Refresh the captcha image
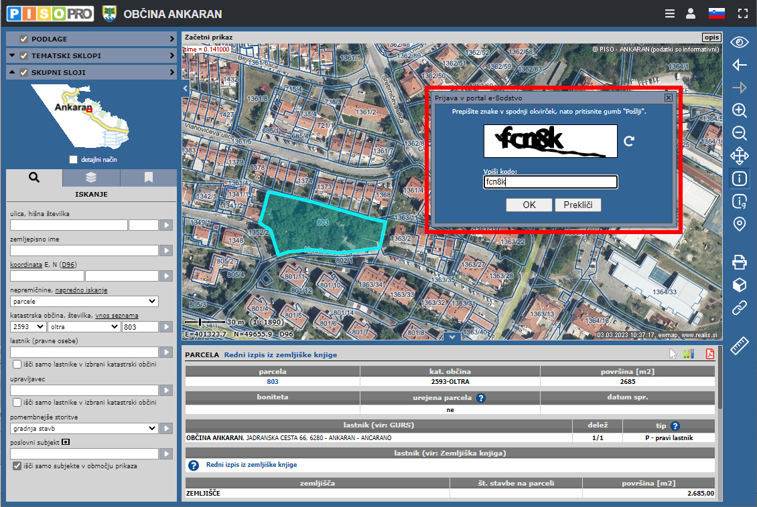The width and height of the screenshot is (757, 507). point(628,141)
